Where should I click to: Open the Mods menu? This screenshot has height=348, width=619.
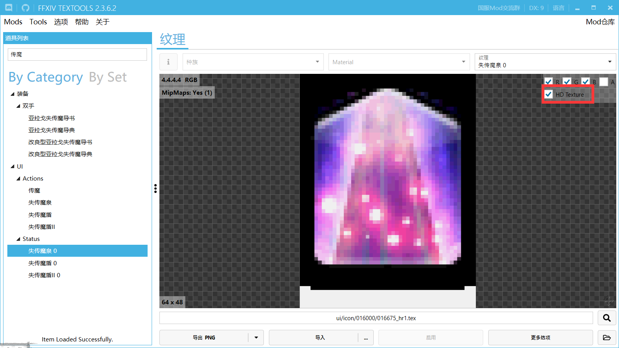coord(13,22)
